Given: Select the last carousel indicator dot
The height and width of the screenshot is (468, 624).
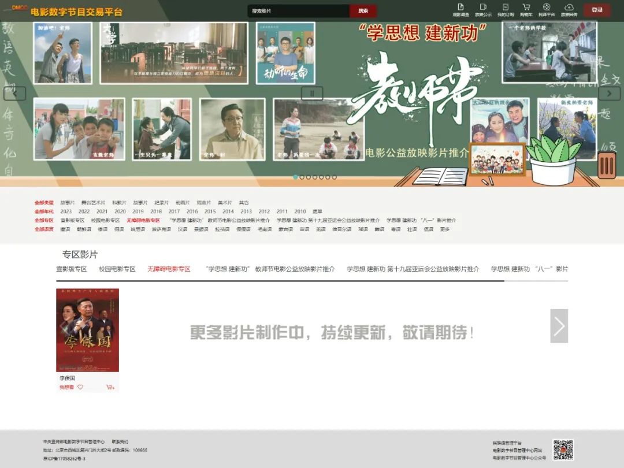Looking at the screenshot, I should coord(335,177).
